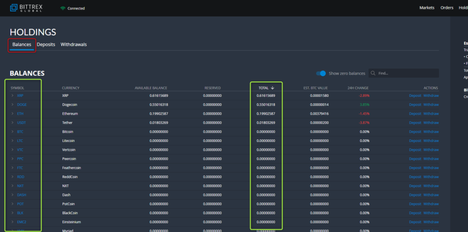Click the sort arrow beside TOTAL header
This screenshot has height=232, width=468.
[x=272, y=88]
